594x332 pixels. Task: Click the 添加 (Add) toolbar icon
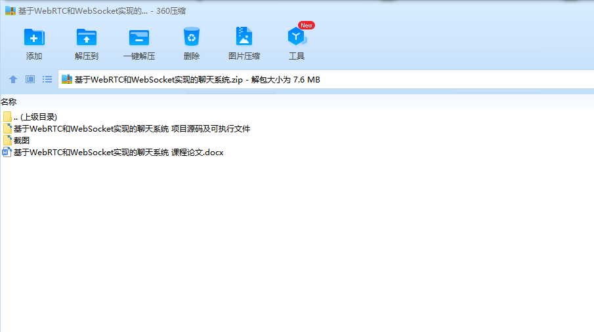point(34,37)
